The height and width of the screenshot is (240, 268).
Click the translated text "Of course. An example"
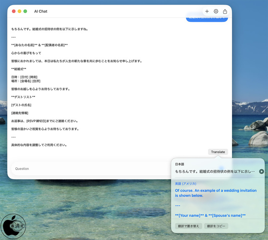click(x=216, y=193)
